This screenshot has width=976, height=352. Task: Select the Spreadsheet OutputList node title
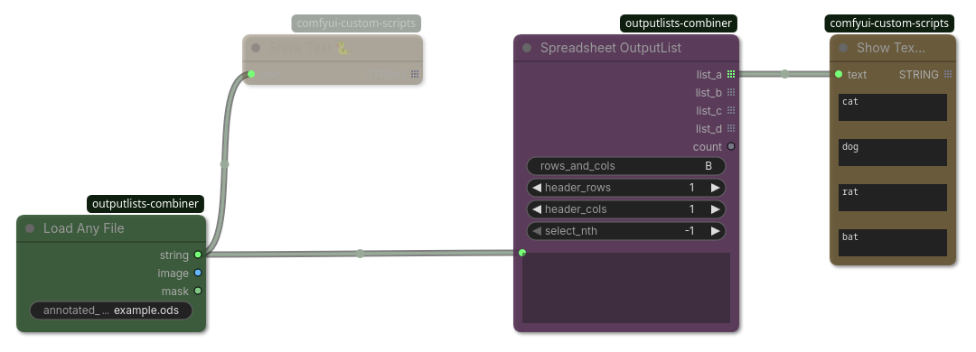(x=611, y=48)
